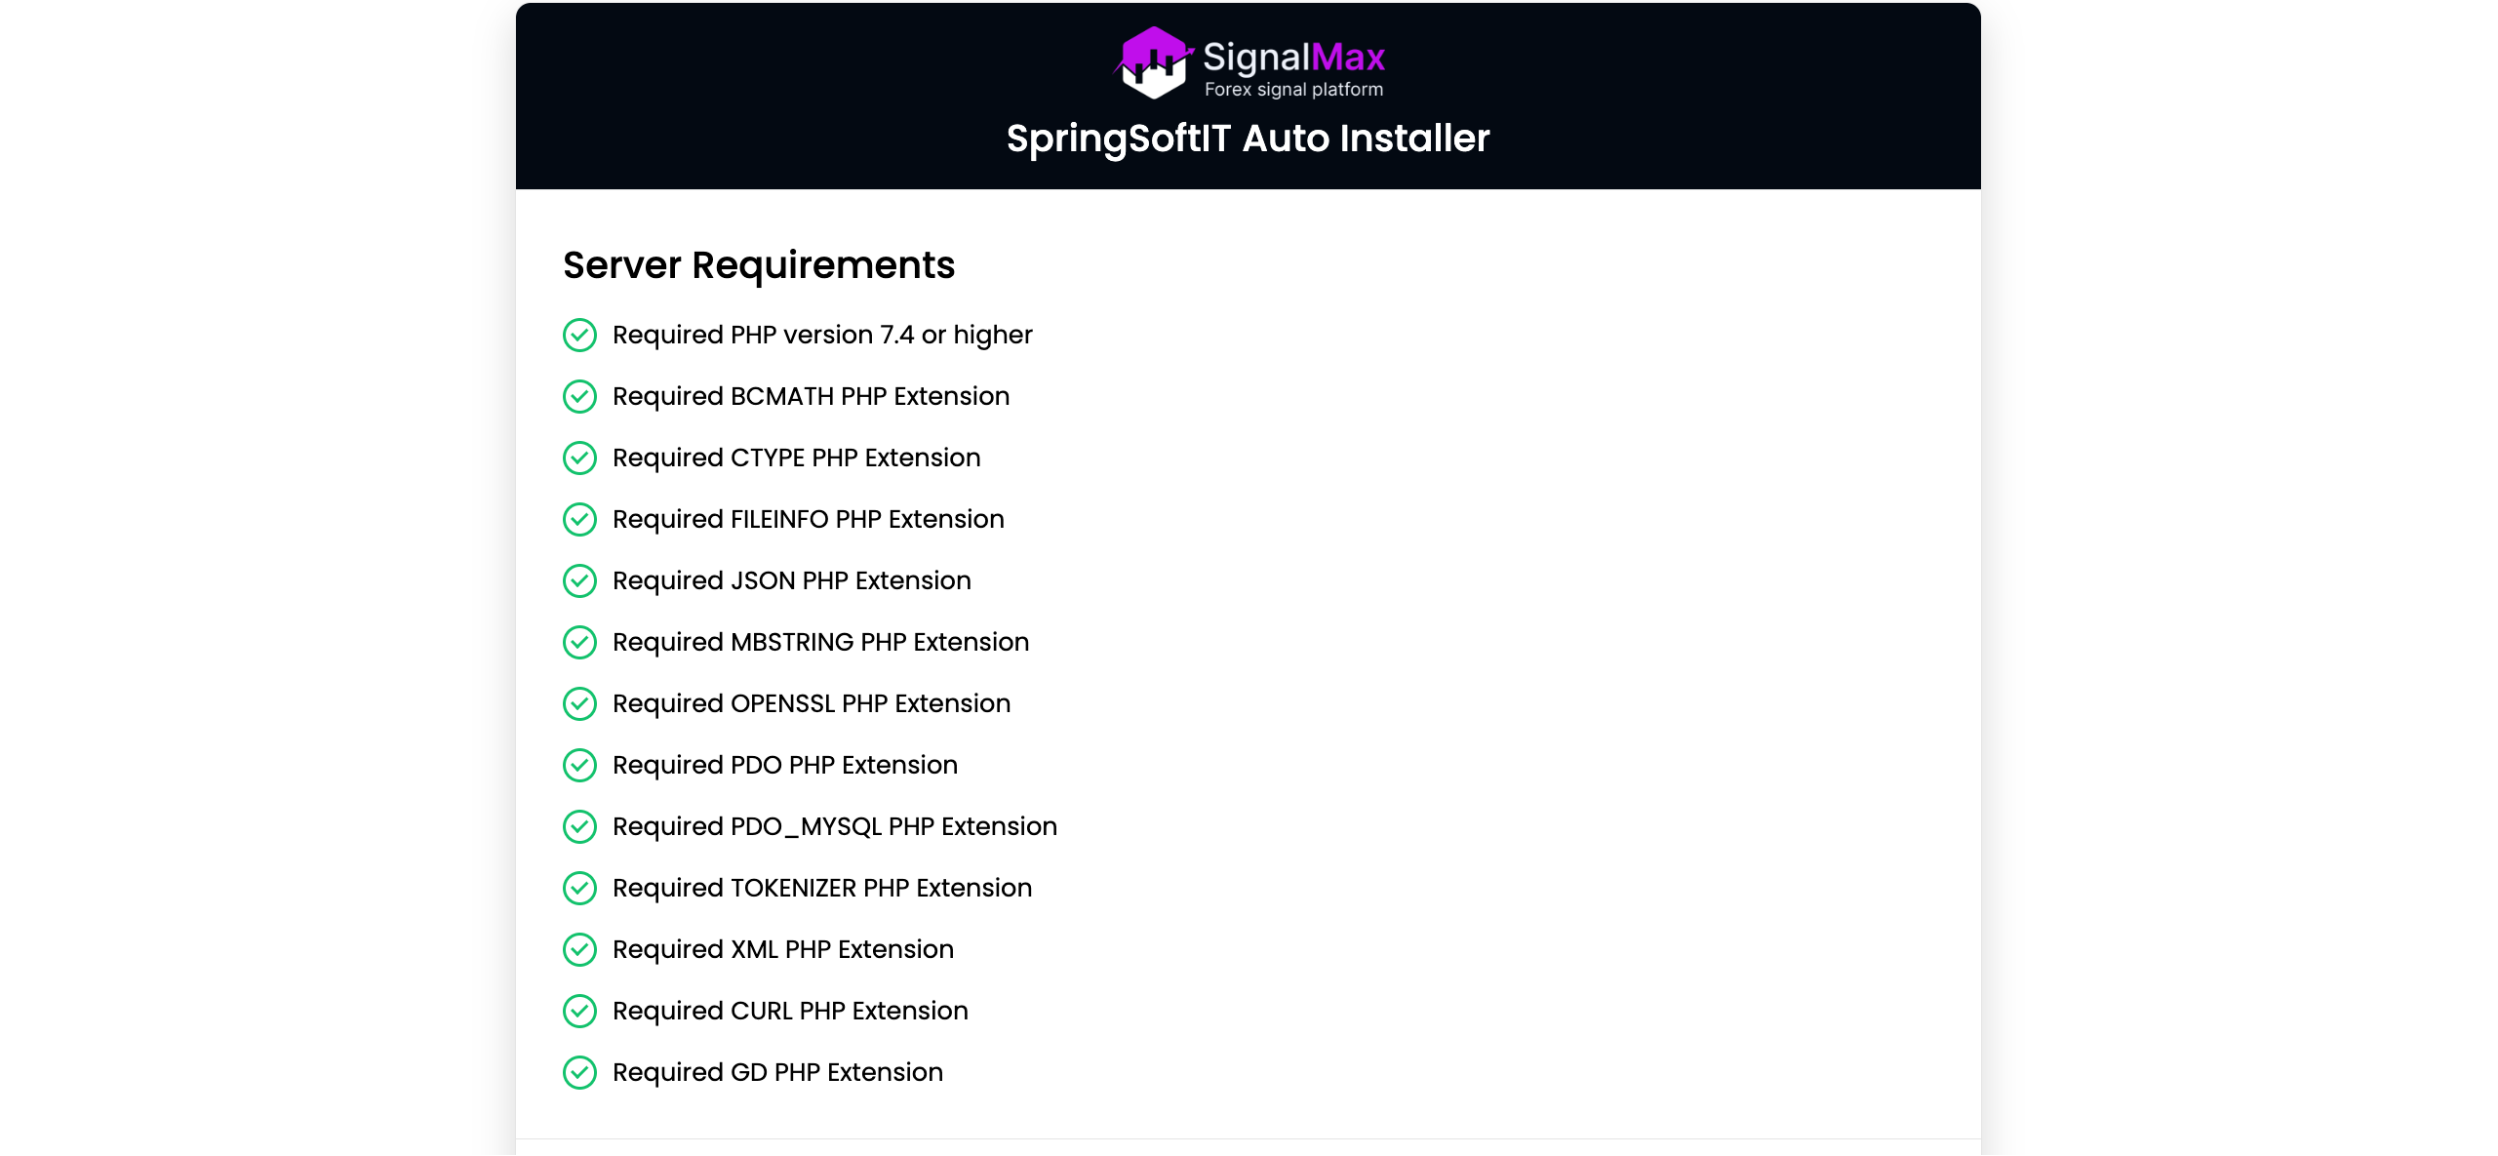Click the CTYPE extension checkmark icon

[579, 458]
